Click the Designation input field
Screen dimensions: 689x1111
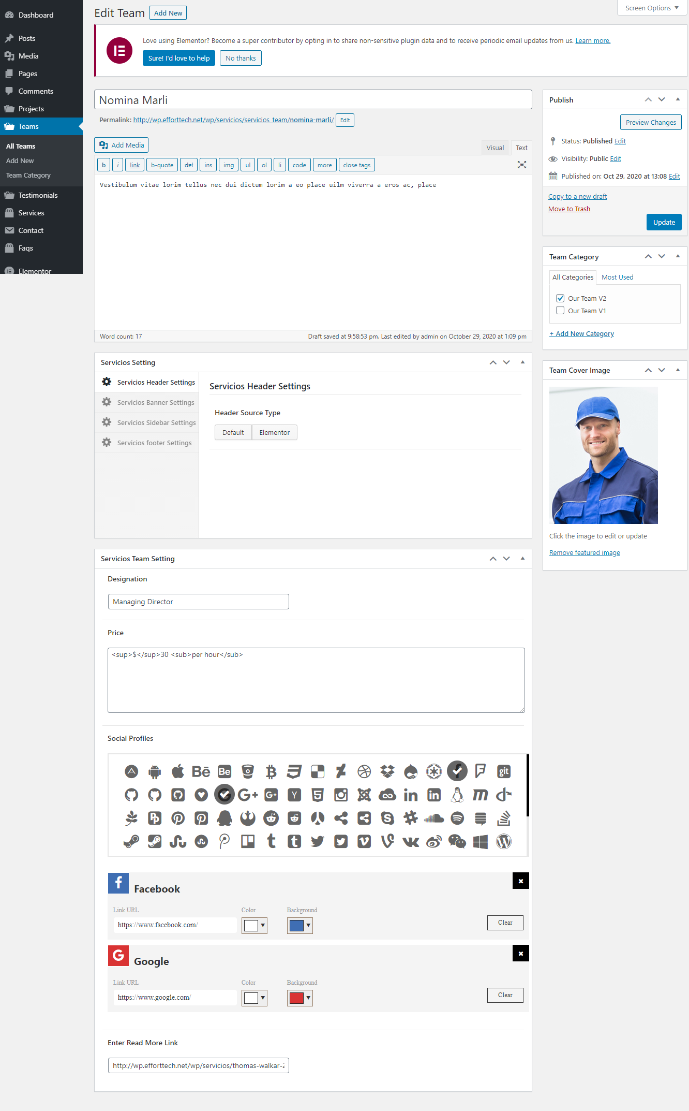coord(198,602)
